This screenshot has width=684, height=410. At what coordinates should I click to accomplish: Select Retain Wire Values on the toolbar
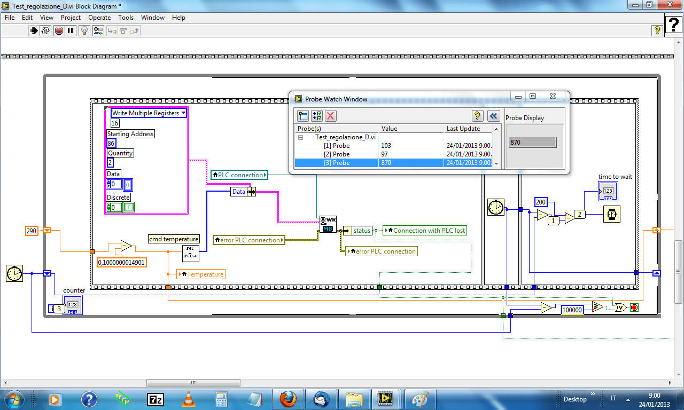(98, 30)
